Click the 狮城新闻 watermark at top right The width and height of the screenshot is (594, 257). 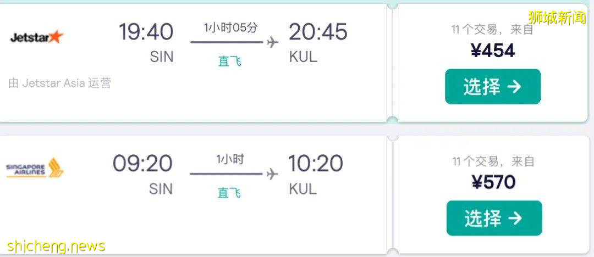(x=557, y=18)
